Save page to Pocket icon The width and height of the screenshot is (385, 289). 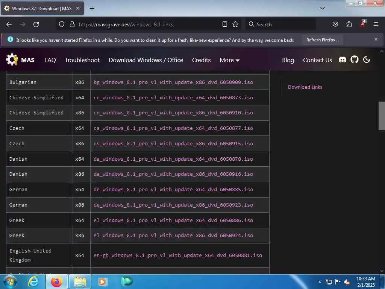pos(335,24)
